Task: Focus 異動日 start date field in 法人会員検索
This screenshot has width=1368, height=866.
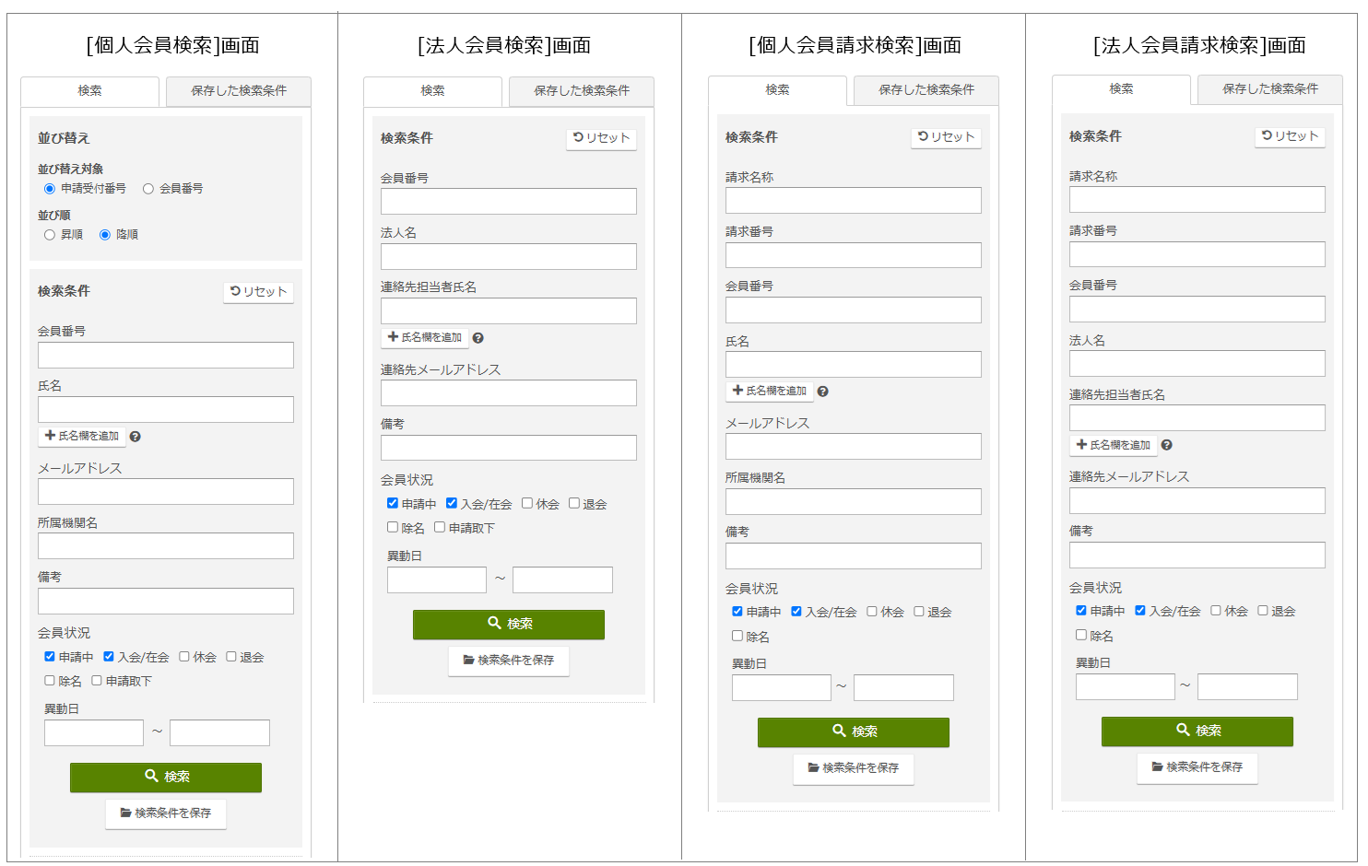Action: tap(436, 580)
